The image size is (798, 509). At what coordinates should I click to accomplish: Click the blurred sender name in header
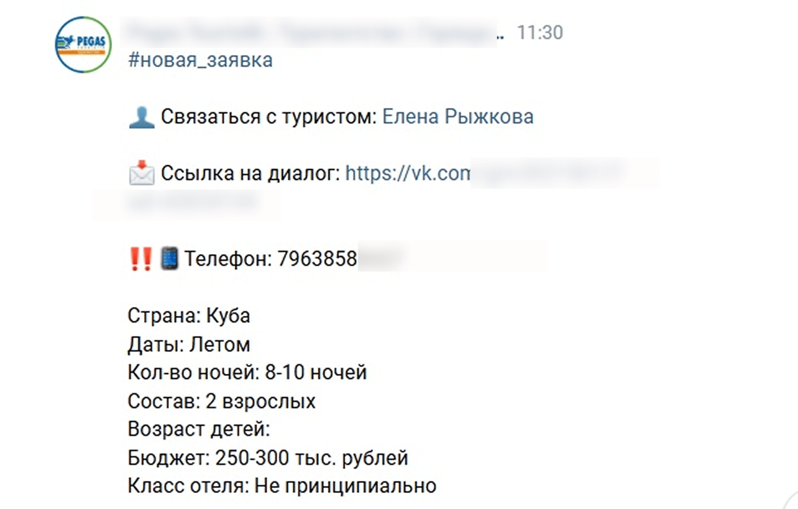308,33
